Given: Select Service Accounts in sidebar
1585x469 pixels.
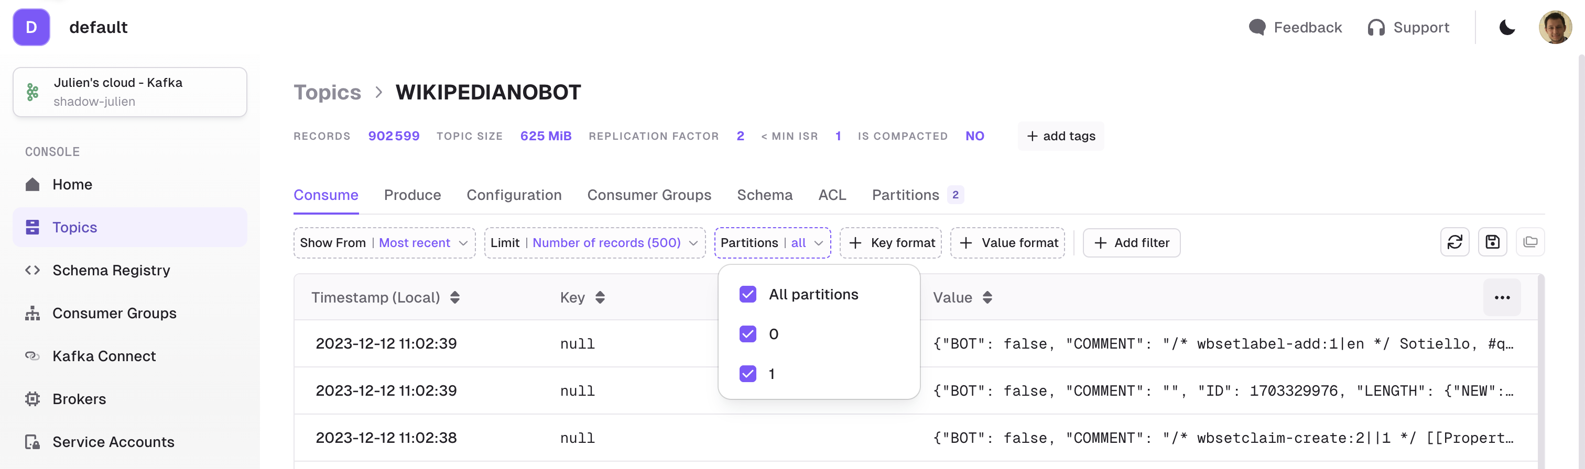Looking at the screenshot, I should (130, 442).
